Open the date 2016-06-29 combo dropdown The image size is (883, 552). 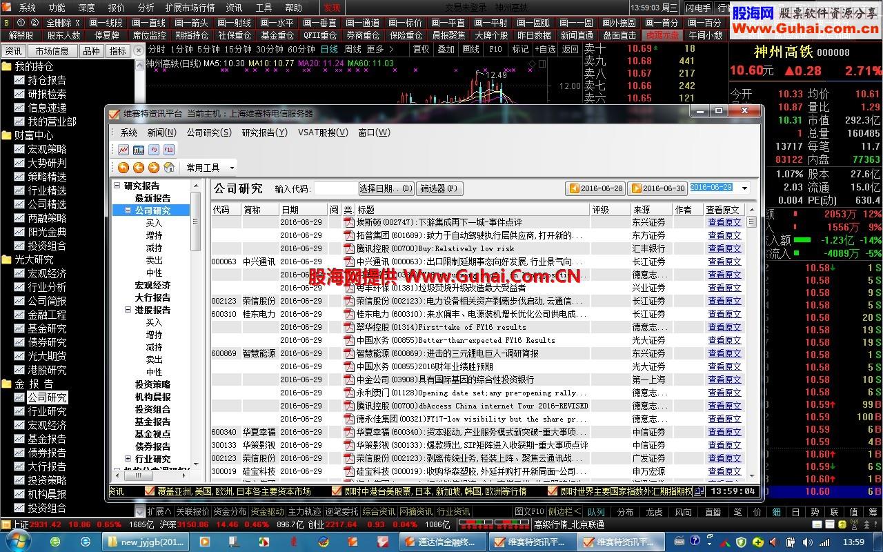744,188
